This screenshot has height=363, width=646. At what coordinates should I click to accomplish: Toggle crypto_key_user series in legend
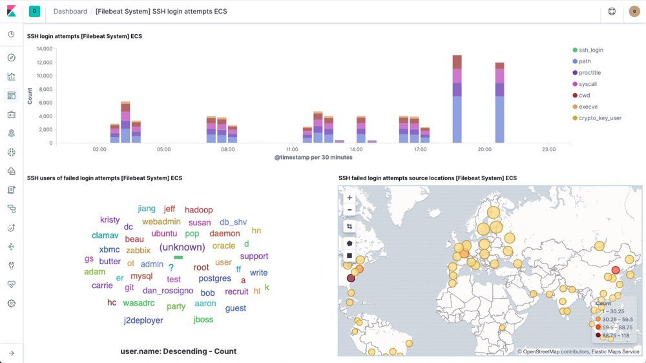point(597,118)
